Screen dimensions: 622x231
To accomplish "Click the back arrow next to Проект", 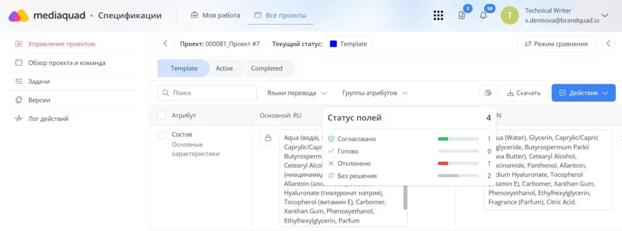I will click(166, 44).
